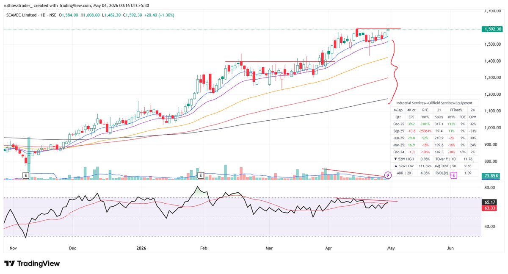The image size is (508, 274).
Task: Click the P/E cell in the table
Action: pos(425,110)
